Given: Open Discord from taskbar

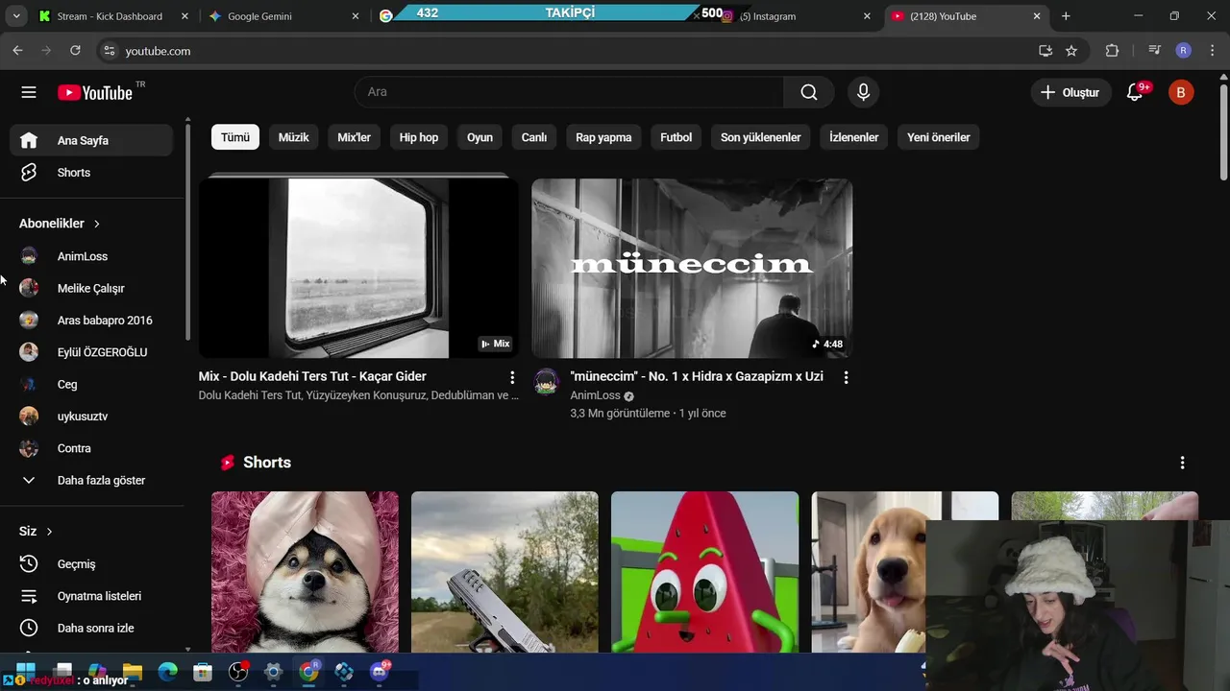Looking at the screenshot, I should [x=381, y=673].
